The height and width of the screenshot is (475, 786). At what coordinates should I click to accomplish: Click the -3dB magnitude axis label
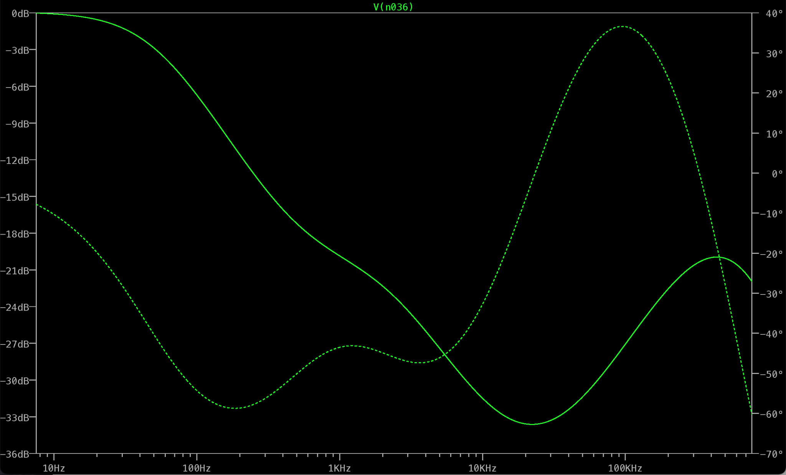[17, 50]
